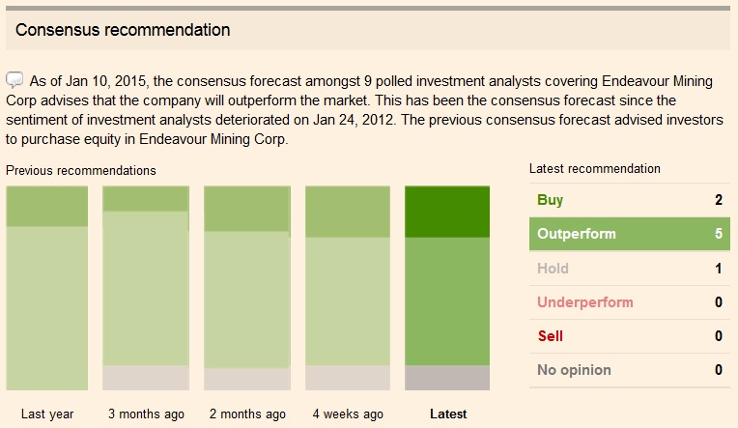This screenshot has width=738, height=428.
Task: Click the 2 months ago label
Action: [x=247, y=414]
